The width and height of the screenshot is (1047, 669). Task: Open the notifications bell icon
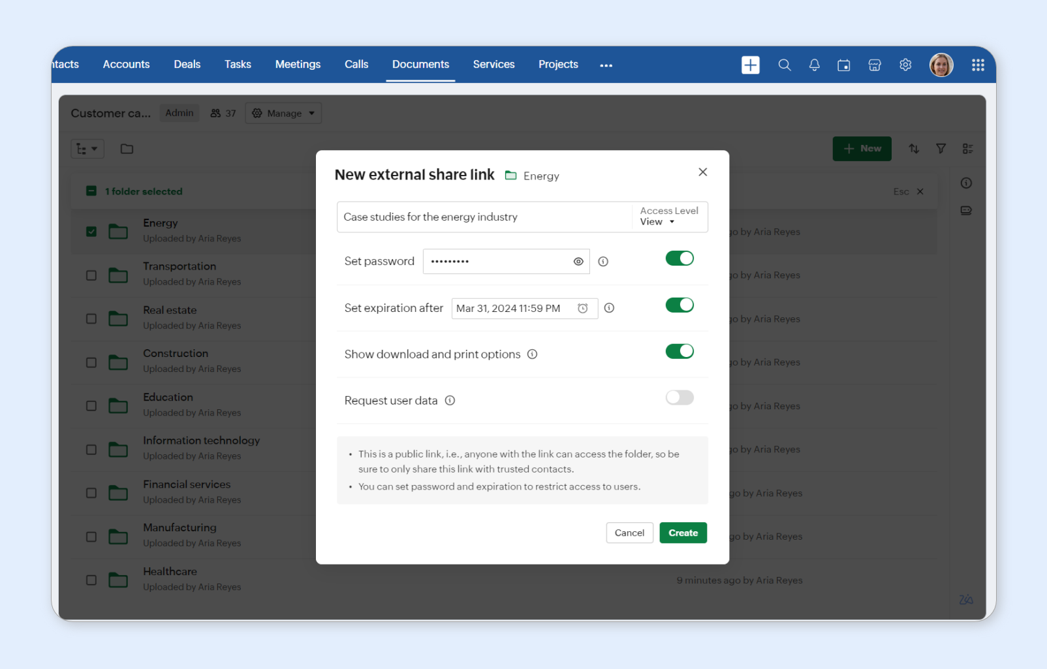(x=814, y=65)
